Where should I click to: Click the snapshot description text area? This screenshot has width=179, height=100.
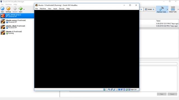158,79
